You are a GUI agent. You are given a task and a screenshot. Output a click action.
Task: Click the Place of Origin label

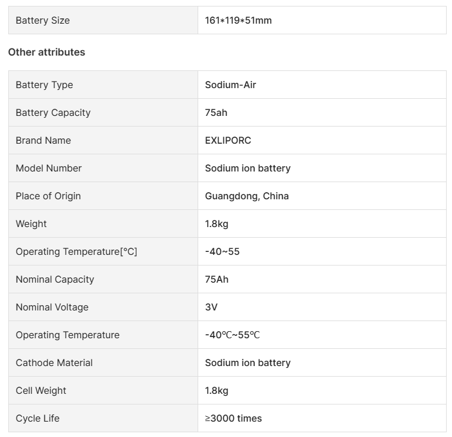click(49, 196)
